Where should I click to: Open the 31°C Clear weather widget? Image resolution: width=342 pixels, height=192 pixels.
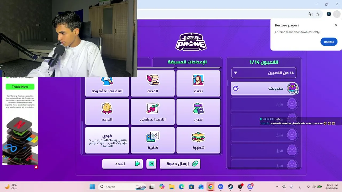(x=11, y=187)
